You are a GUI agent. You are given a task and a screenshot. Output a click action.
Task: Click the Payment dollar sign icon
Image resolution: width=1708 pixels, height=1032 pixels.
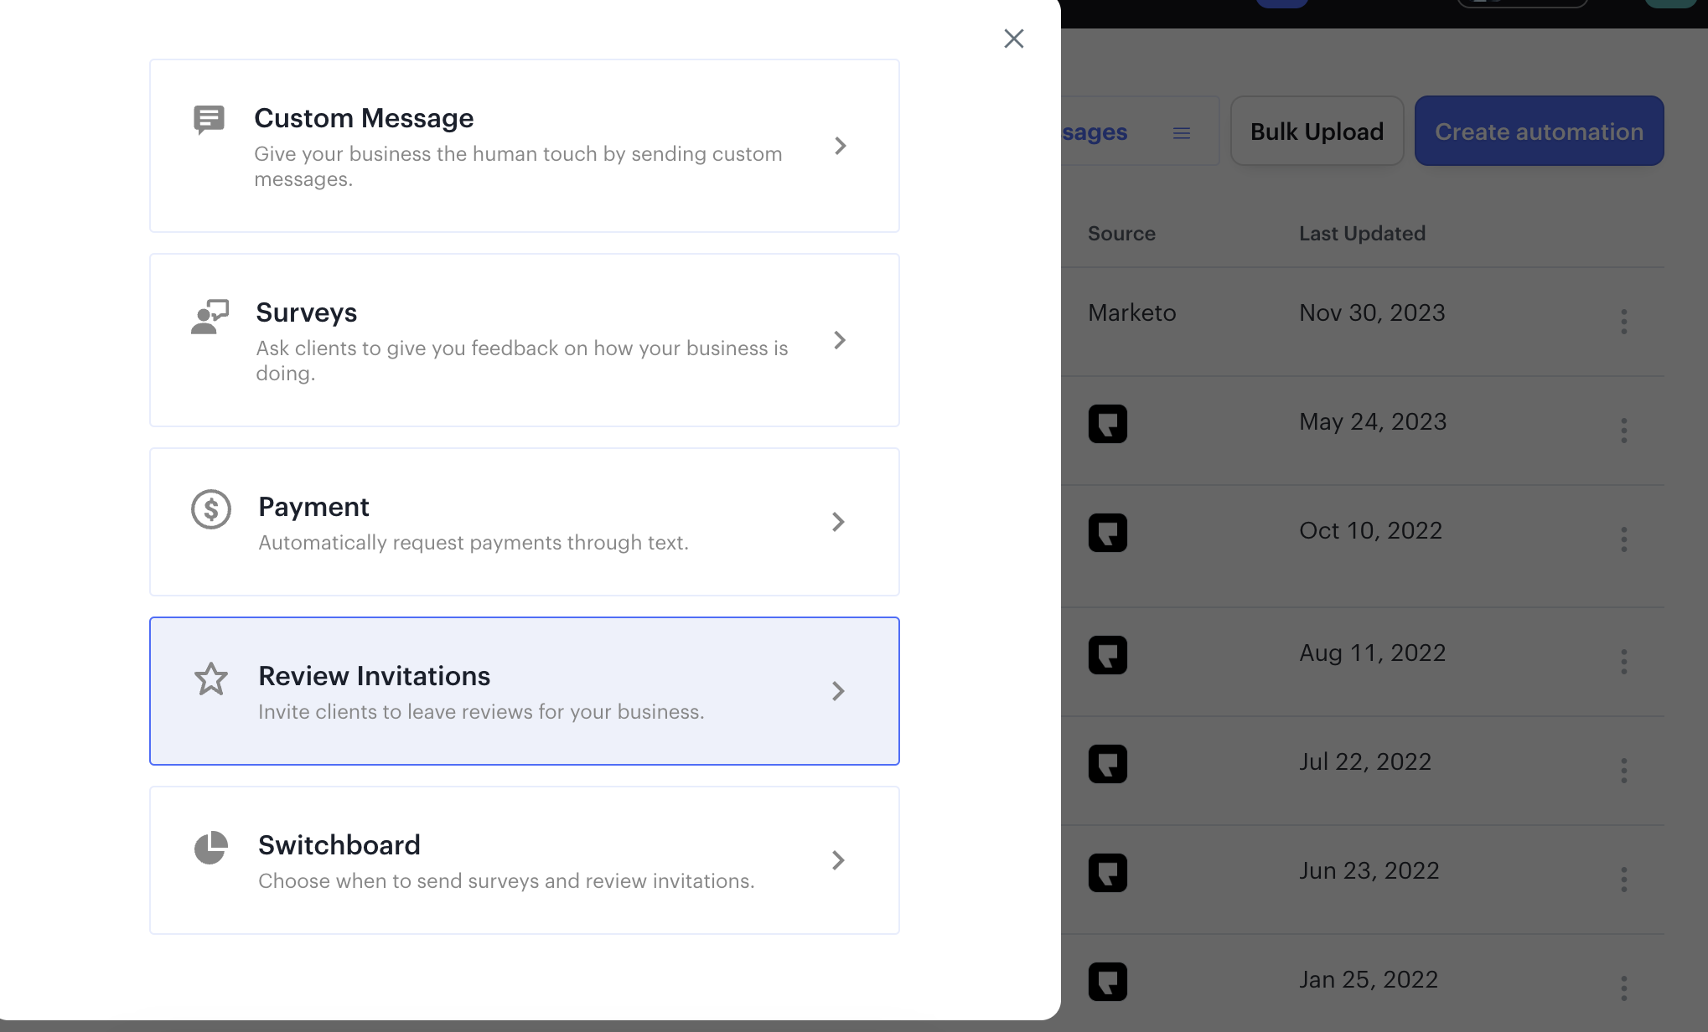[x=210, y=509]
